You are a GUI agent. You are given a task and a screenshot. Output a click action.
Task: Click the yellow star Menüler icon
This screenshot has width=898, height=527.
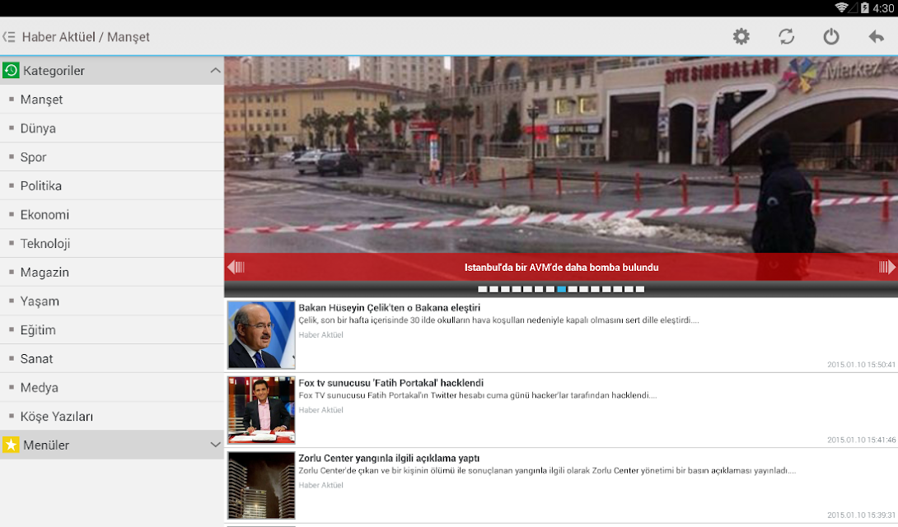click(11, 445)
